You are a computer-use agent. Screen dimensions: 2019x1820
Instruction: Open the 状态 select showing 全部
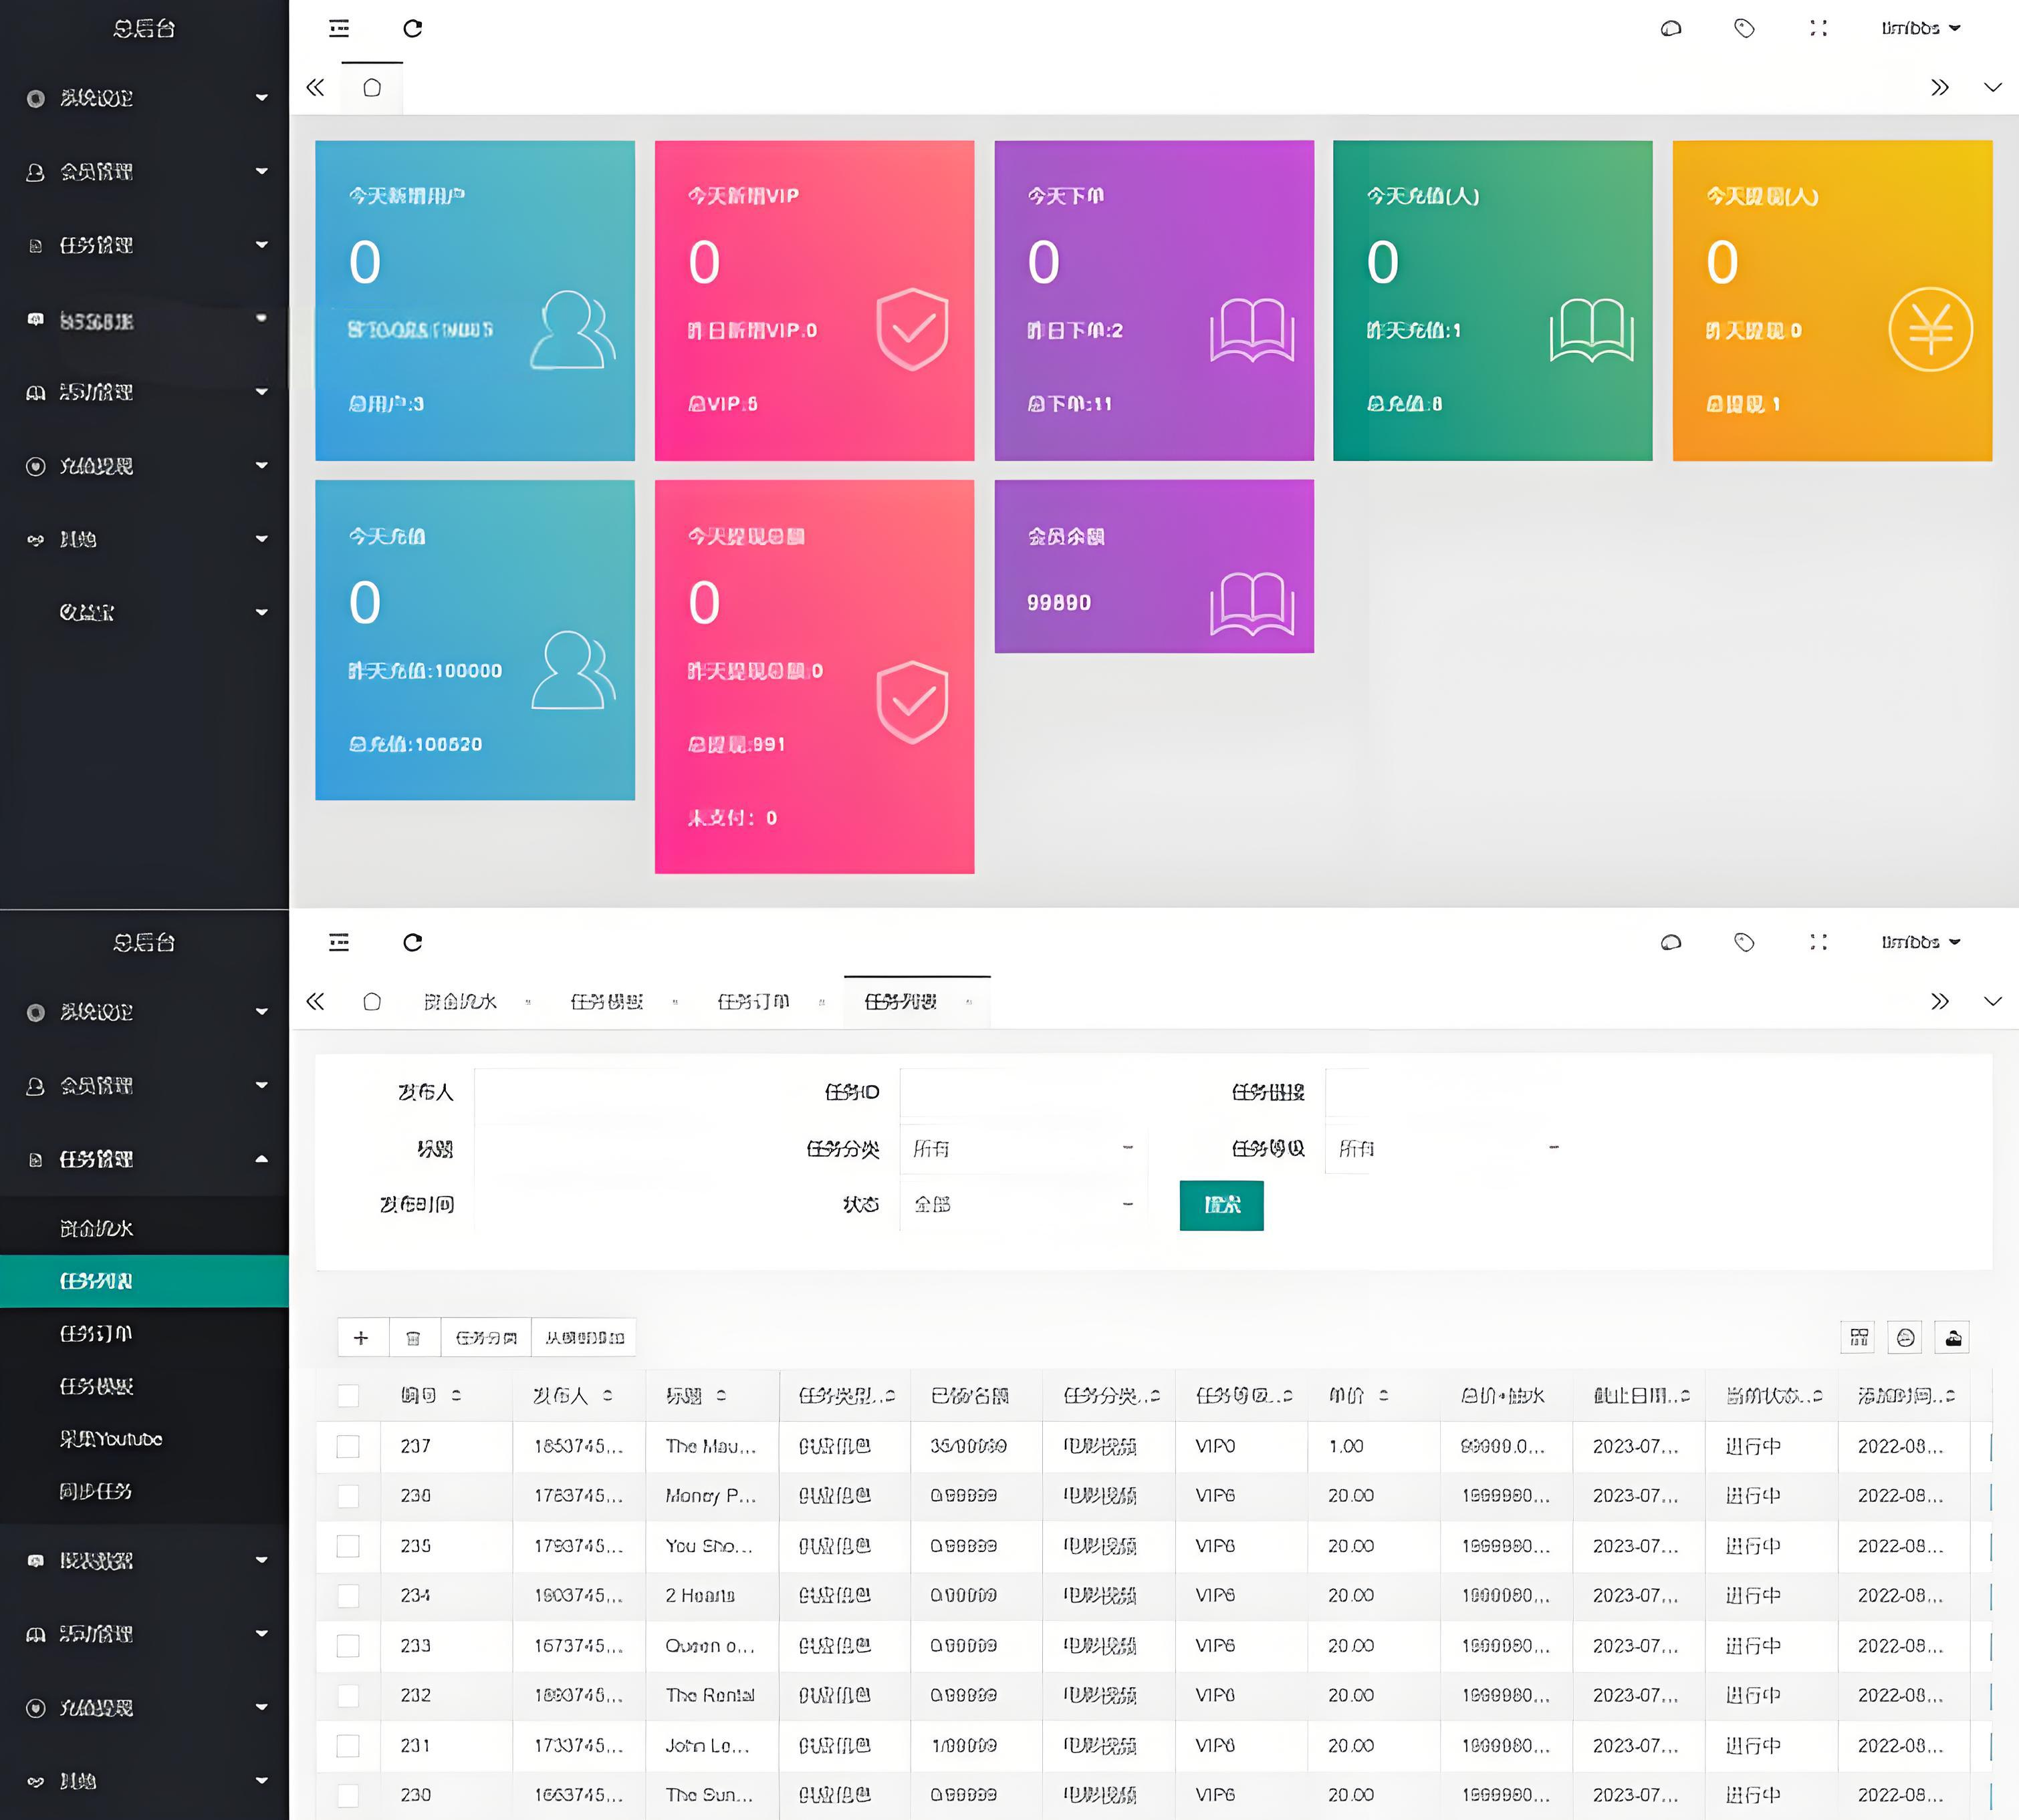coord(1022,1205)
